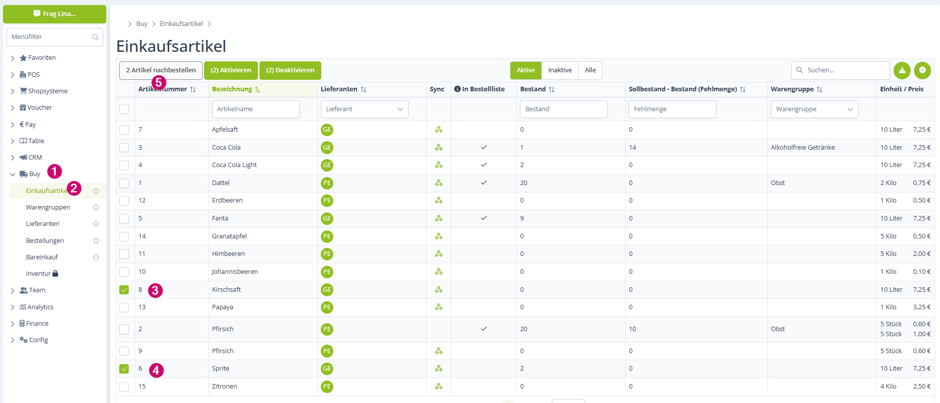940x403 pixels.
Task: Select the Coca Cola Light row checkbox
Action: [x=124, y=165]
